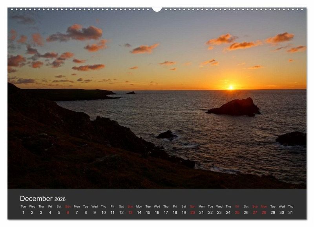Screen dimensions: 314x227
Task: Click the red Mon label above 28
Action: coord(264,206)
